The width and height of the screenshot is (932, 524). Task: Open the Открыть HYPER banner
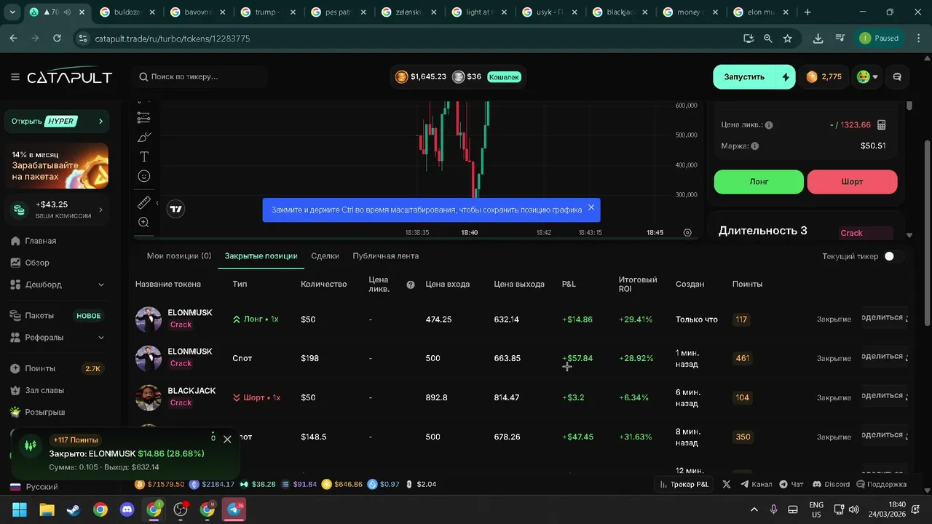[x=56, y=121]
